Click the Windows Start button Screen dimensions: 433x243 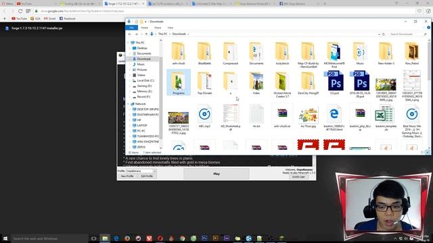[x=5, y=238]
